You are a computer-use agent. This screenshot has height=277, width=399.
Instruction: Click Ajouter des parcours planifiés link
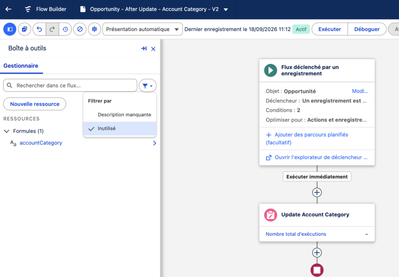click(x=307, y=138)
